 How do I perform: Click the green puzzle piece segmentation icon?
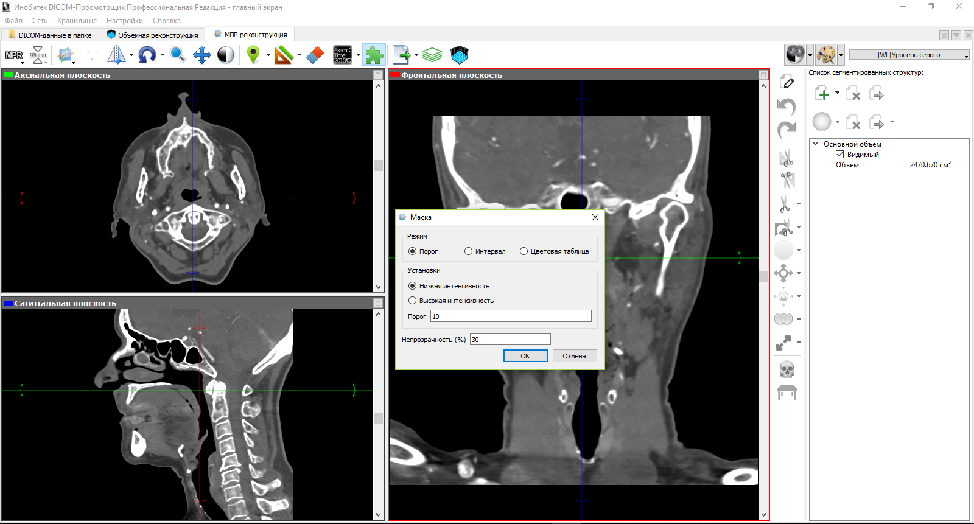pyautogui.click(x=374, y=55)
